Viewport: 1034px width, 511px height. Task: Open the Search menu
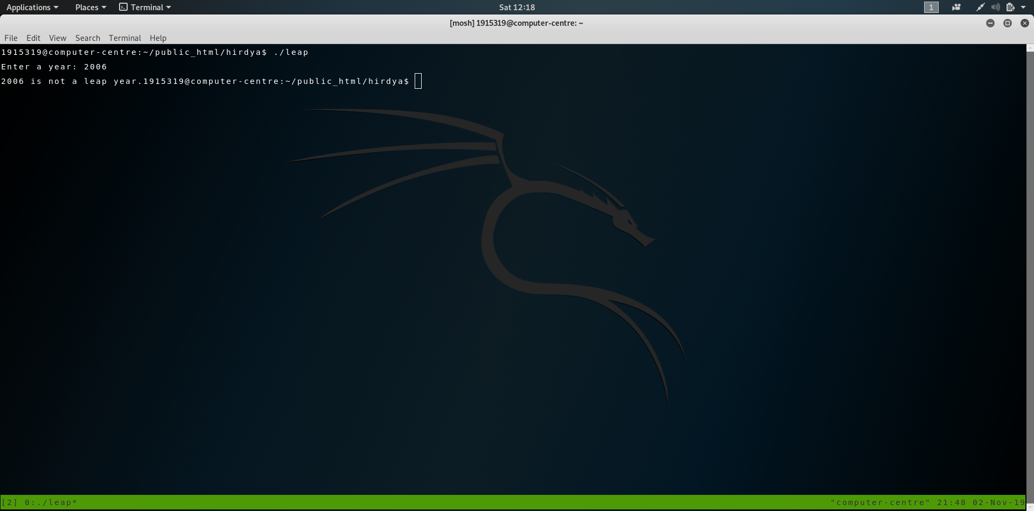click(88, 38)
